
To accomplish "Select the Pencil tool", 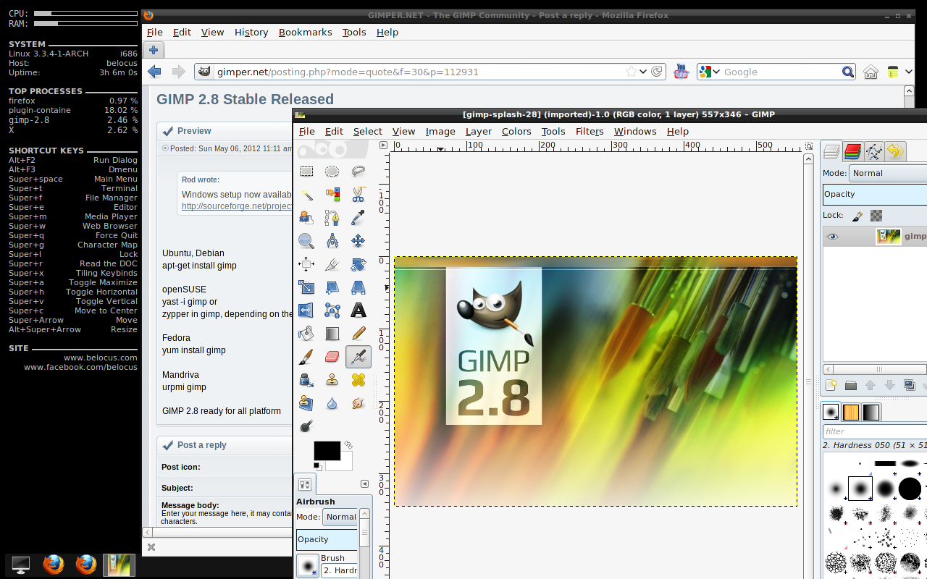I will pyautogui.click(x=358, y=334).
